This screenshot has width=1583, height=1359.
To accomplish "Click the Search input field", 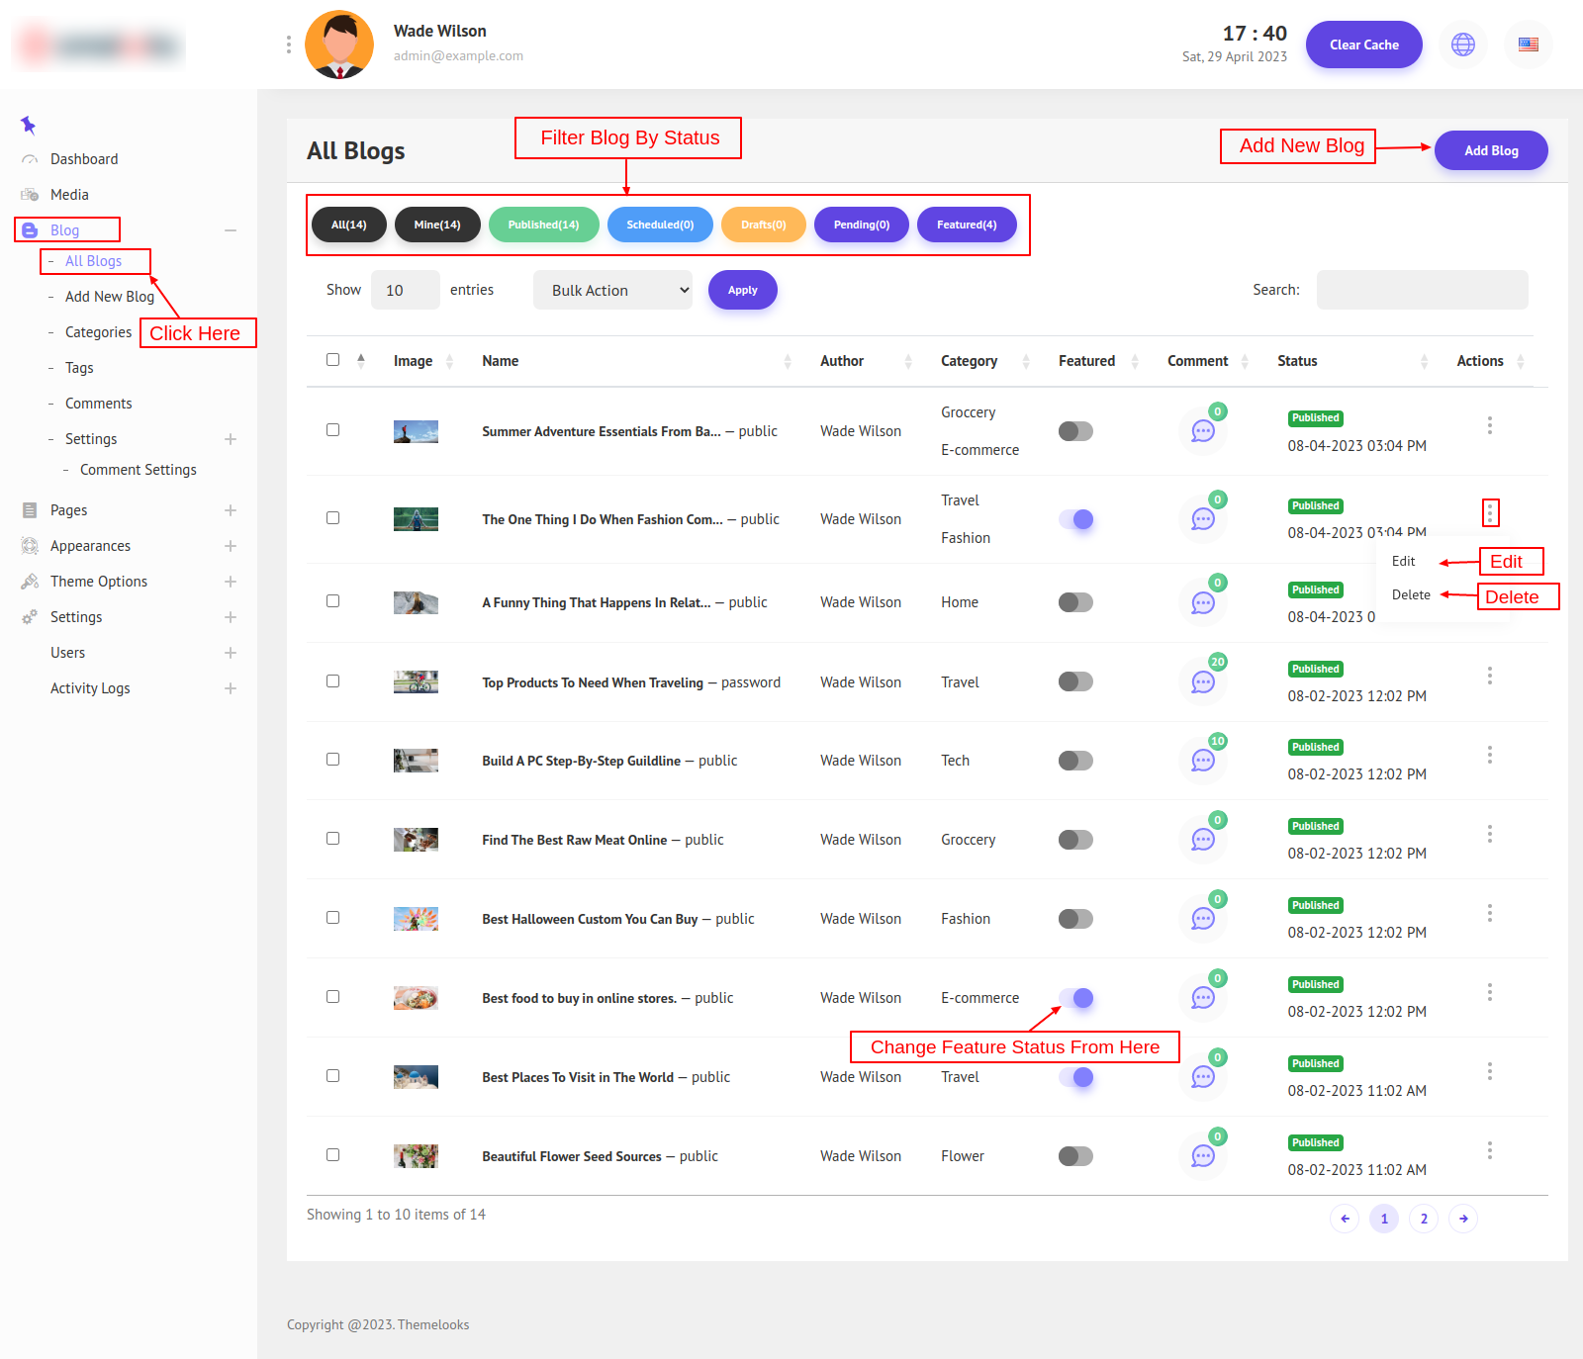I will coord(1422,290).
